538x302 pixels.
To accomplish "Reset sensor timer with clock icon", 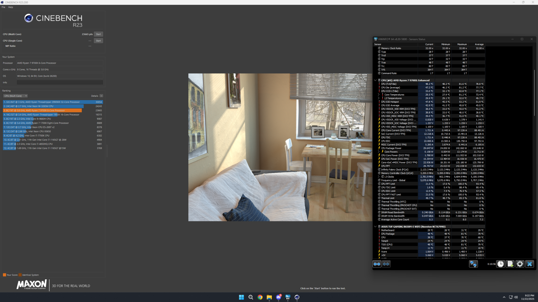I will [500, 264].
